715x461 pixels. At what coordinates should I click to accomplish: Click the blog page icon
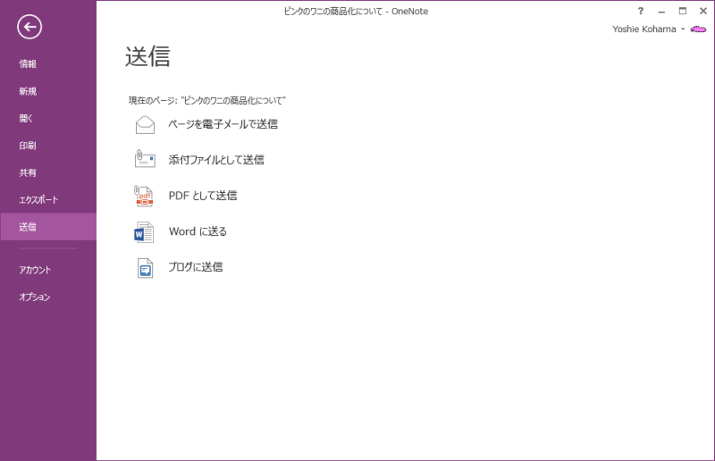145,268
